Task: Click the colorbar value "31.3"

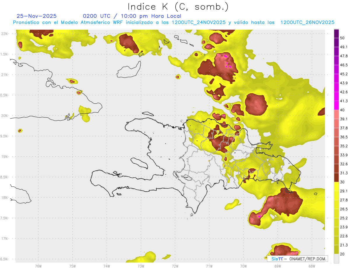Action: (x=344, y=173)
